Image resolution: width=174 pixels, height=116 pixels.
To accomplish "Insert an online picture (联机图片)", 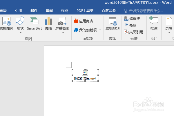I will [x=7, y=23].
